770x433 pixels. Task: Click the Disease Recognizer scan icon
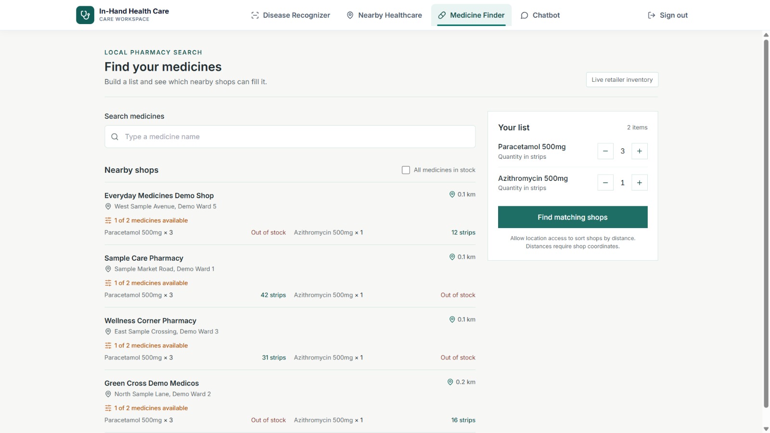click(255, 15)
